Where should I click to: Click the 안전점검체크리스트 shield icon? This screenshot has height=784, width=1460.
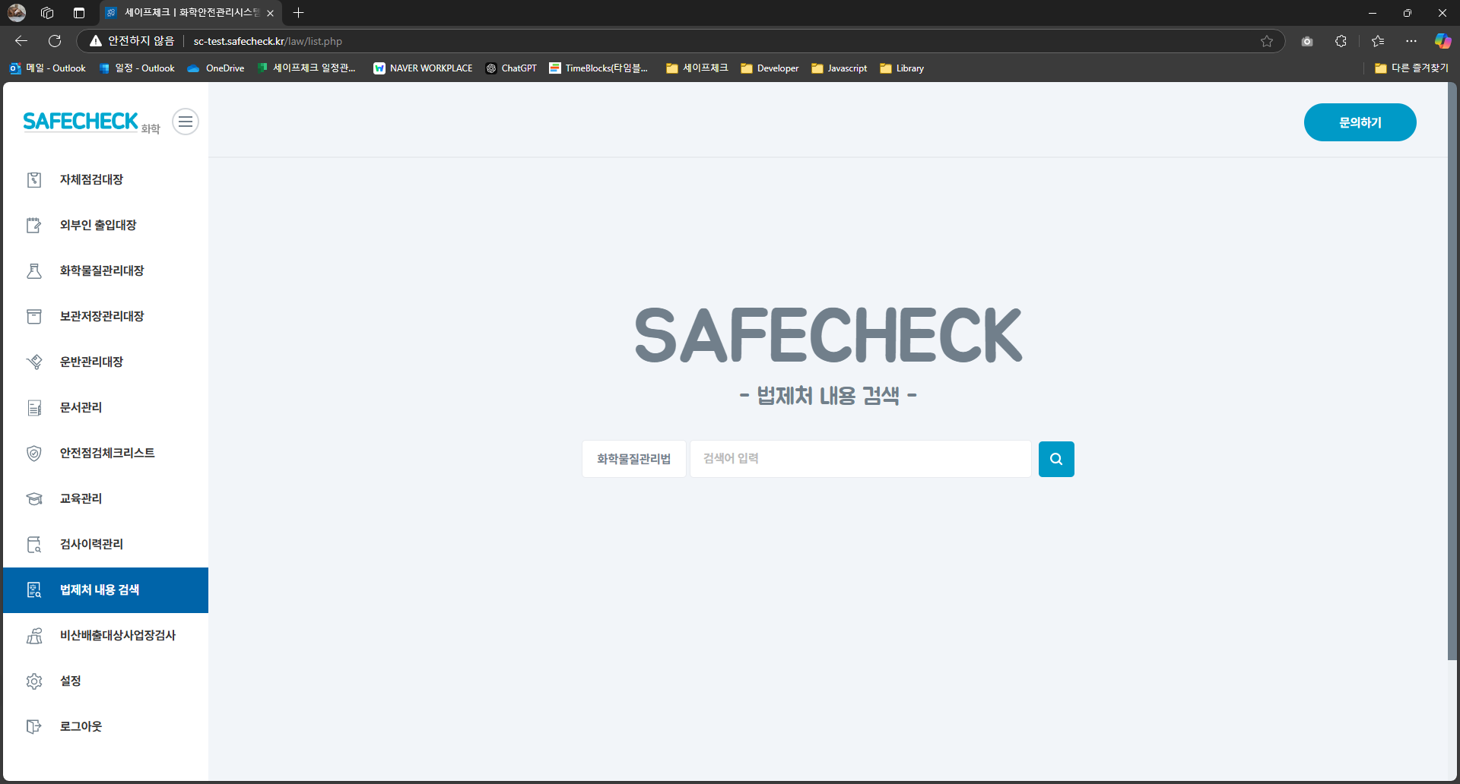(x=34, y=454)
